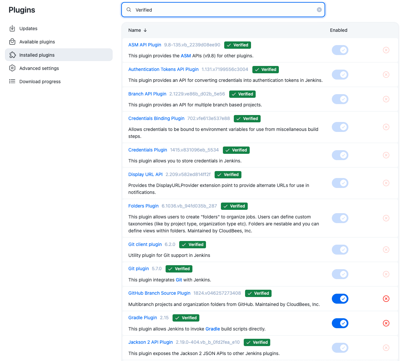
Task: Toggle the Folders Plugin enabled switch
Action: (x=340, y=218)
